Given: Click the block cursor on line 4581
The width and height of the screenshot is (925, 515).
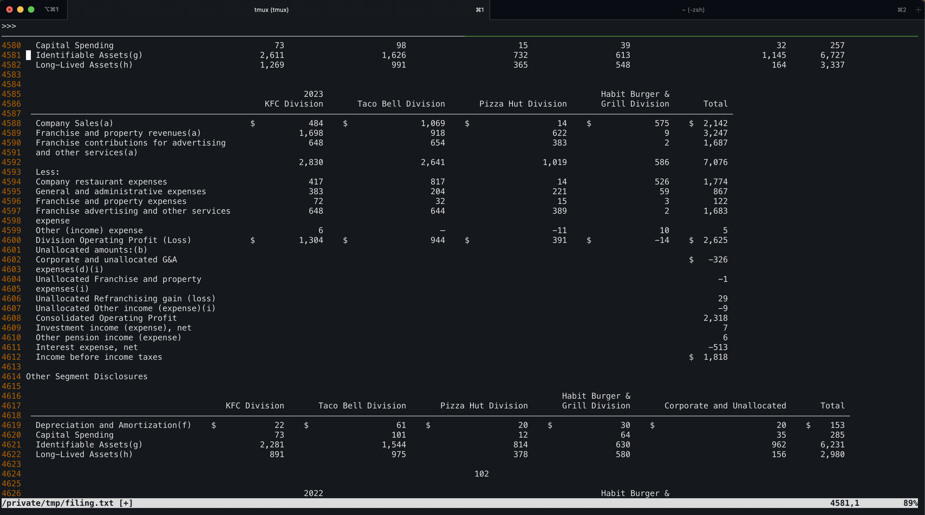Looking at the screenshot, I should (x=28, y=55).
